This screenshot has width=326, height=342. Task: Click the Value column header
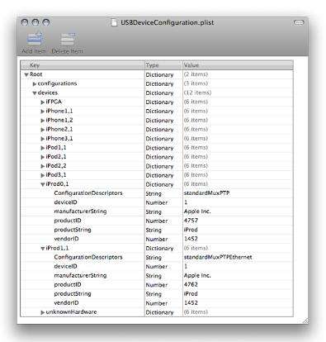coord(238,65)
